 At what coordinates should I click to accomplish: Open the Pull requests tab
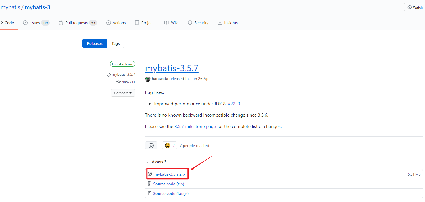click(78, 23)
